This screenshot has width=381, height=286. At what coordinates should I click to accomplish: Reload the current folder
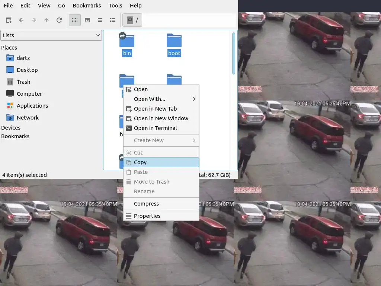[59, 20]
